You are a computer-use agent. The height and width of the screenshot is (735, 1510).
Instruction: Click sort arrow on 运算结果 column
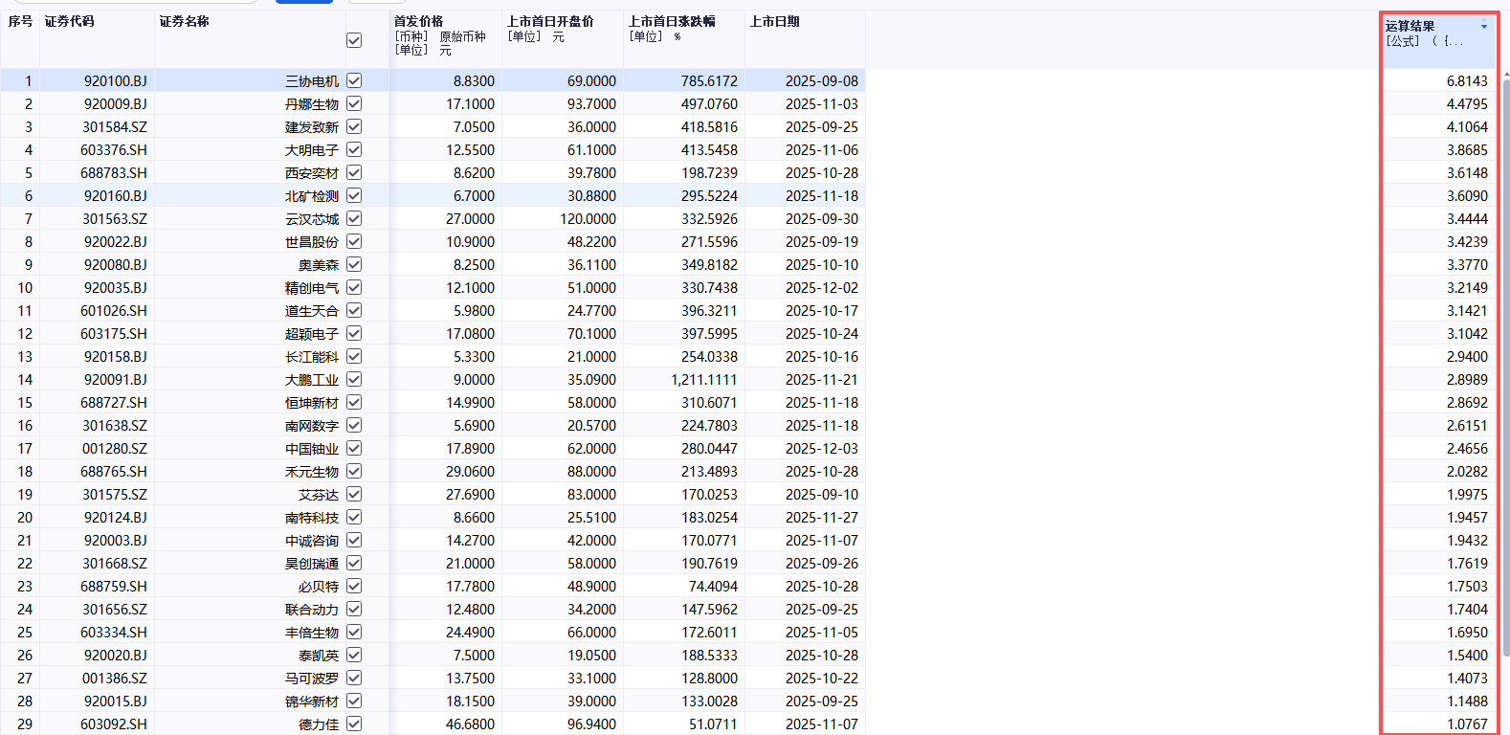pyautogui.click(x=1484, y=26)
